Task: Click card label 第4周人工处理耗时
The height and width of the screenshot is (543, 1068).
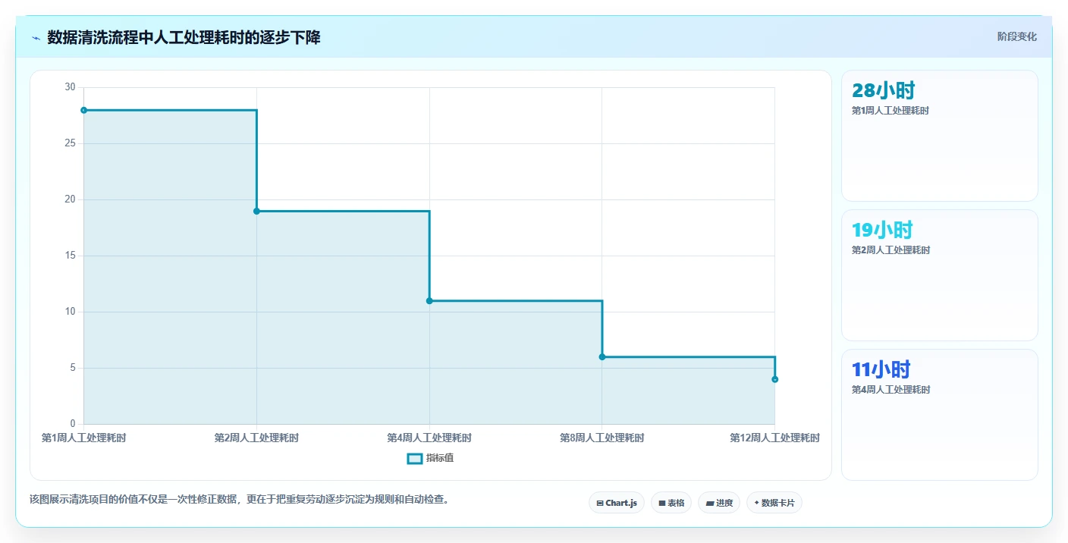Action: click(891, 390)
